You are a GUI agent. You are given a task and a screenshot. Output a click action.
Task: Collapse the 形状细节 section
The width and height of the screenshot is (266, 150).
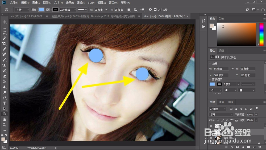pos(210,79)
